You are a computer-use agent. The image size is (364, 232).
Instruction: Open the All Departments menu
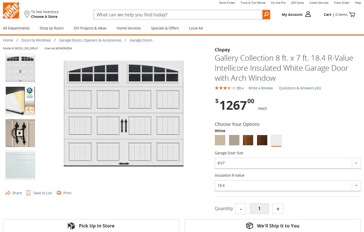click(16, 28)
